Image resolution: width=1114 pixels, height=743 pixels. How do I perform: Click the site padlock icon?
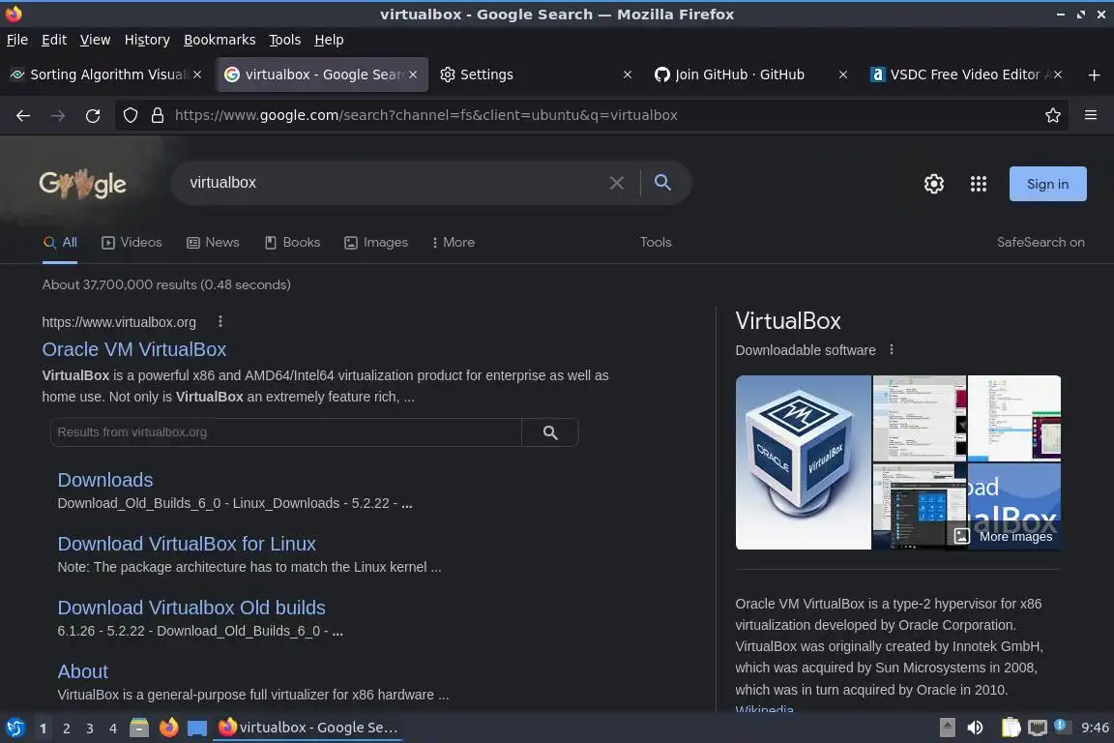click(x=158, y=115)
